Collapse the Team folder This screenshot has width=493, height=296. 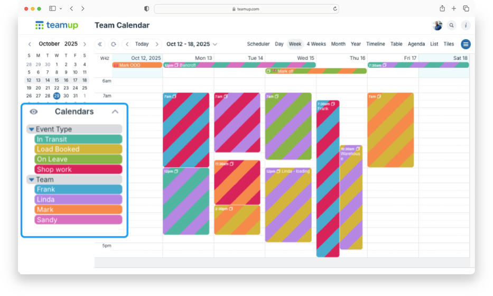click(32, 180)
